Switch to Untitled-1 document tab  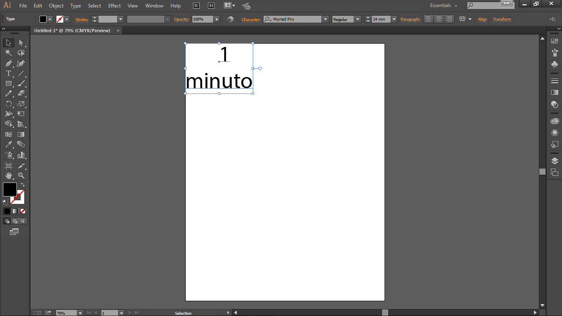72,30
